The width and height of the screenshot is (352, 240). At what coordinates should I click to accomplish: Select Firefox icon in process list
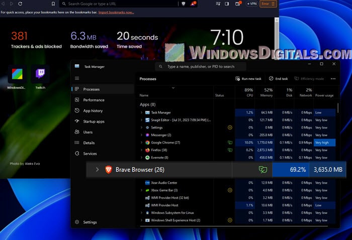(147, 150)
